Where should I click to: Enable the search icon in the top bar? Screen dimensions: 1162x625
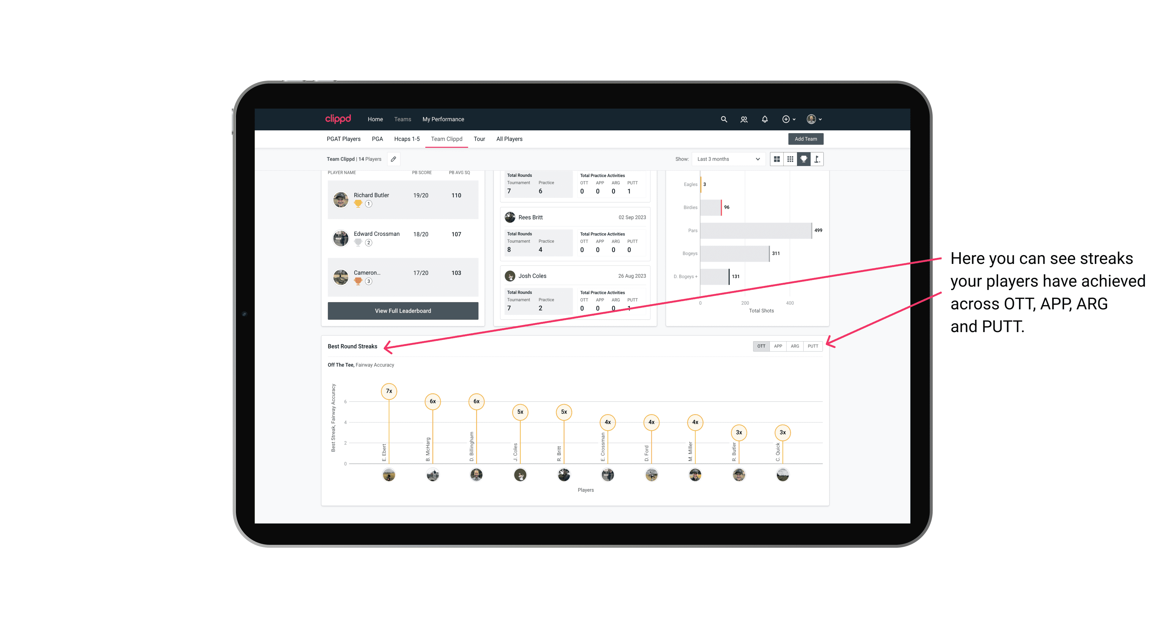coord(723,119)
